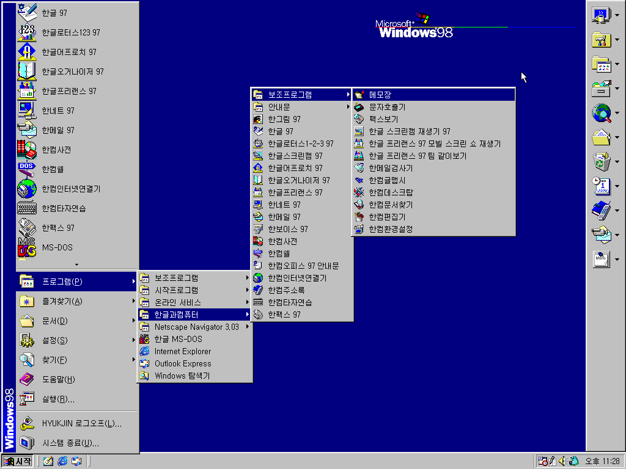Click the 한글스크린캠 97 icon

point(258,156)
